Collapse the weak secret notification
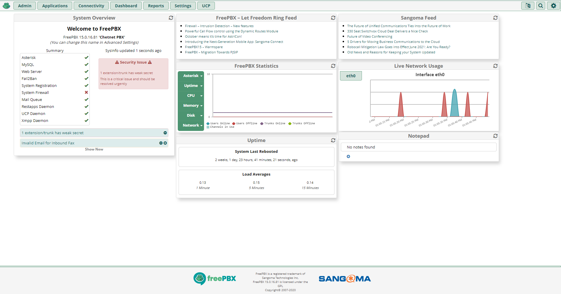561x294 pixels. [x=165, y=133]
